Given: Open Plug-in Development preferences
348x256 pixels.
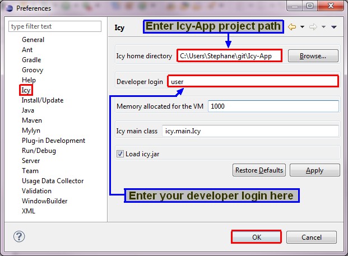Looking at the screenshot, I should coord(53,141).
